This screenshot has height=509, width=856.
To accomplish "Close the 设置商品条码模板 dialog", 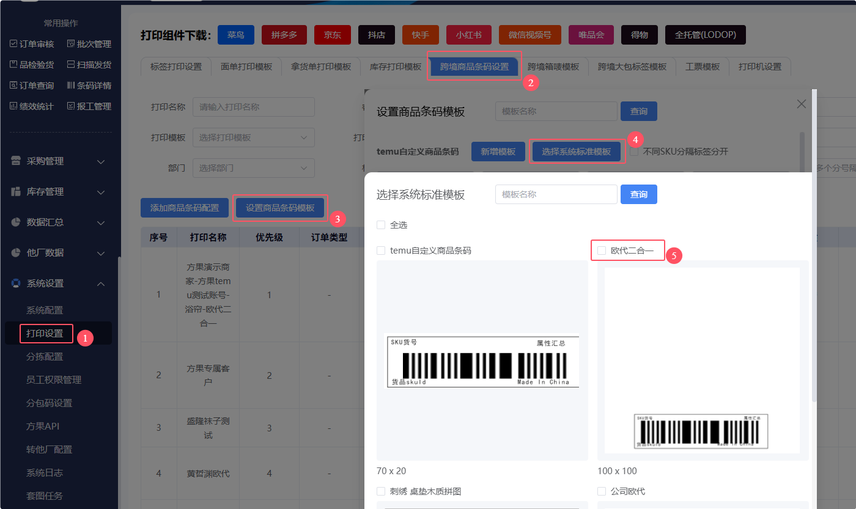I will tap(802, 104).
